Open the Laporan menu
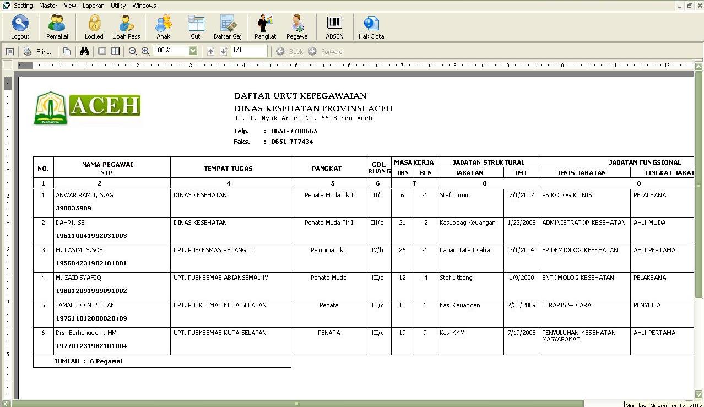This screenshot has width=704, height=407. click(94, 6)
